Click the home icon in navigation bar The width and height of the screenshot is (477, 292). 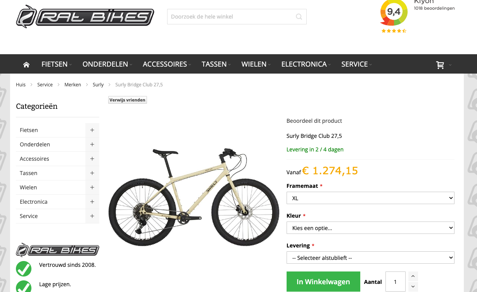click(26, 65)
